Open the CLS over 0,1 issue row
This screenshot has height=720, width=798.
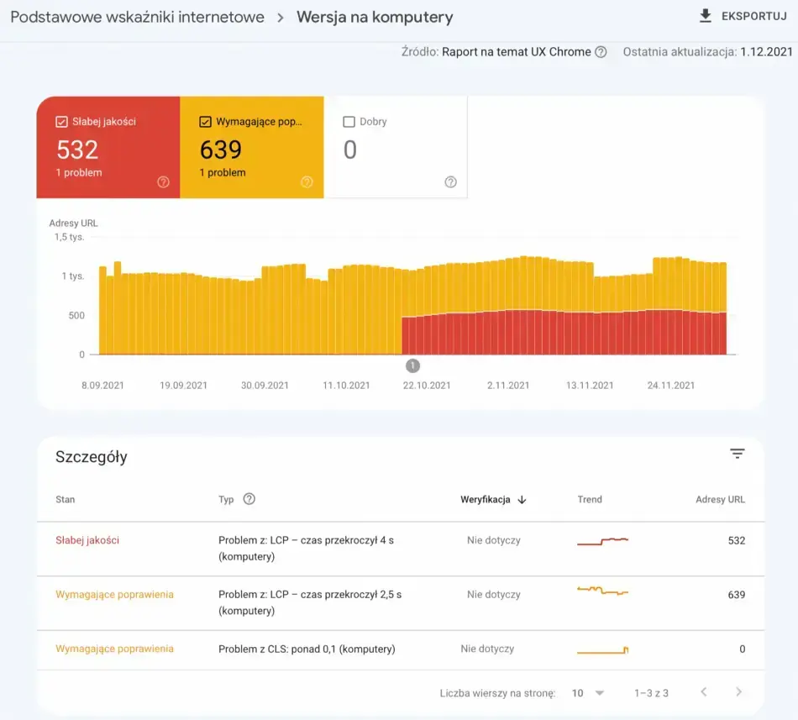click(x=307, y=649)
